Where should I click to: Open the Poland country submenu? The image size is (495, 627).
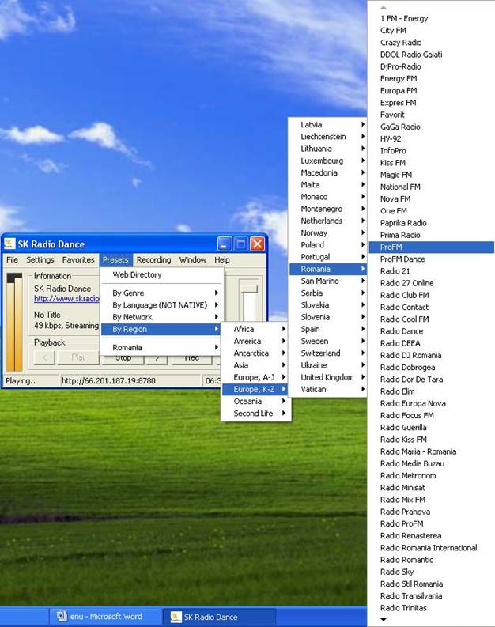coord(327,245)
